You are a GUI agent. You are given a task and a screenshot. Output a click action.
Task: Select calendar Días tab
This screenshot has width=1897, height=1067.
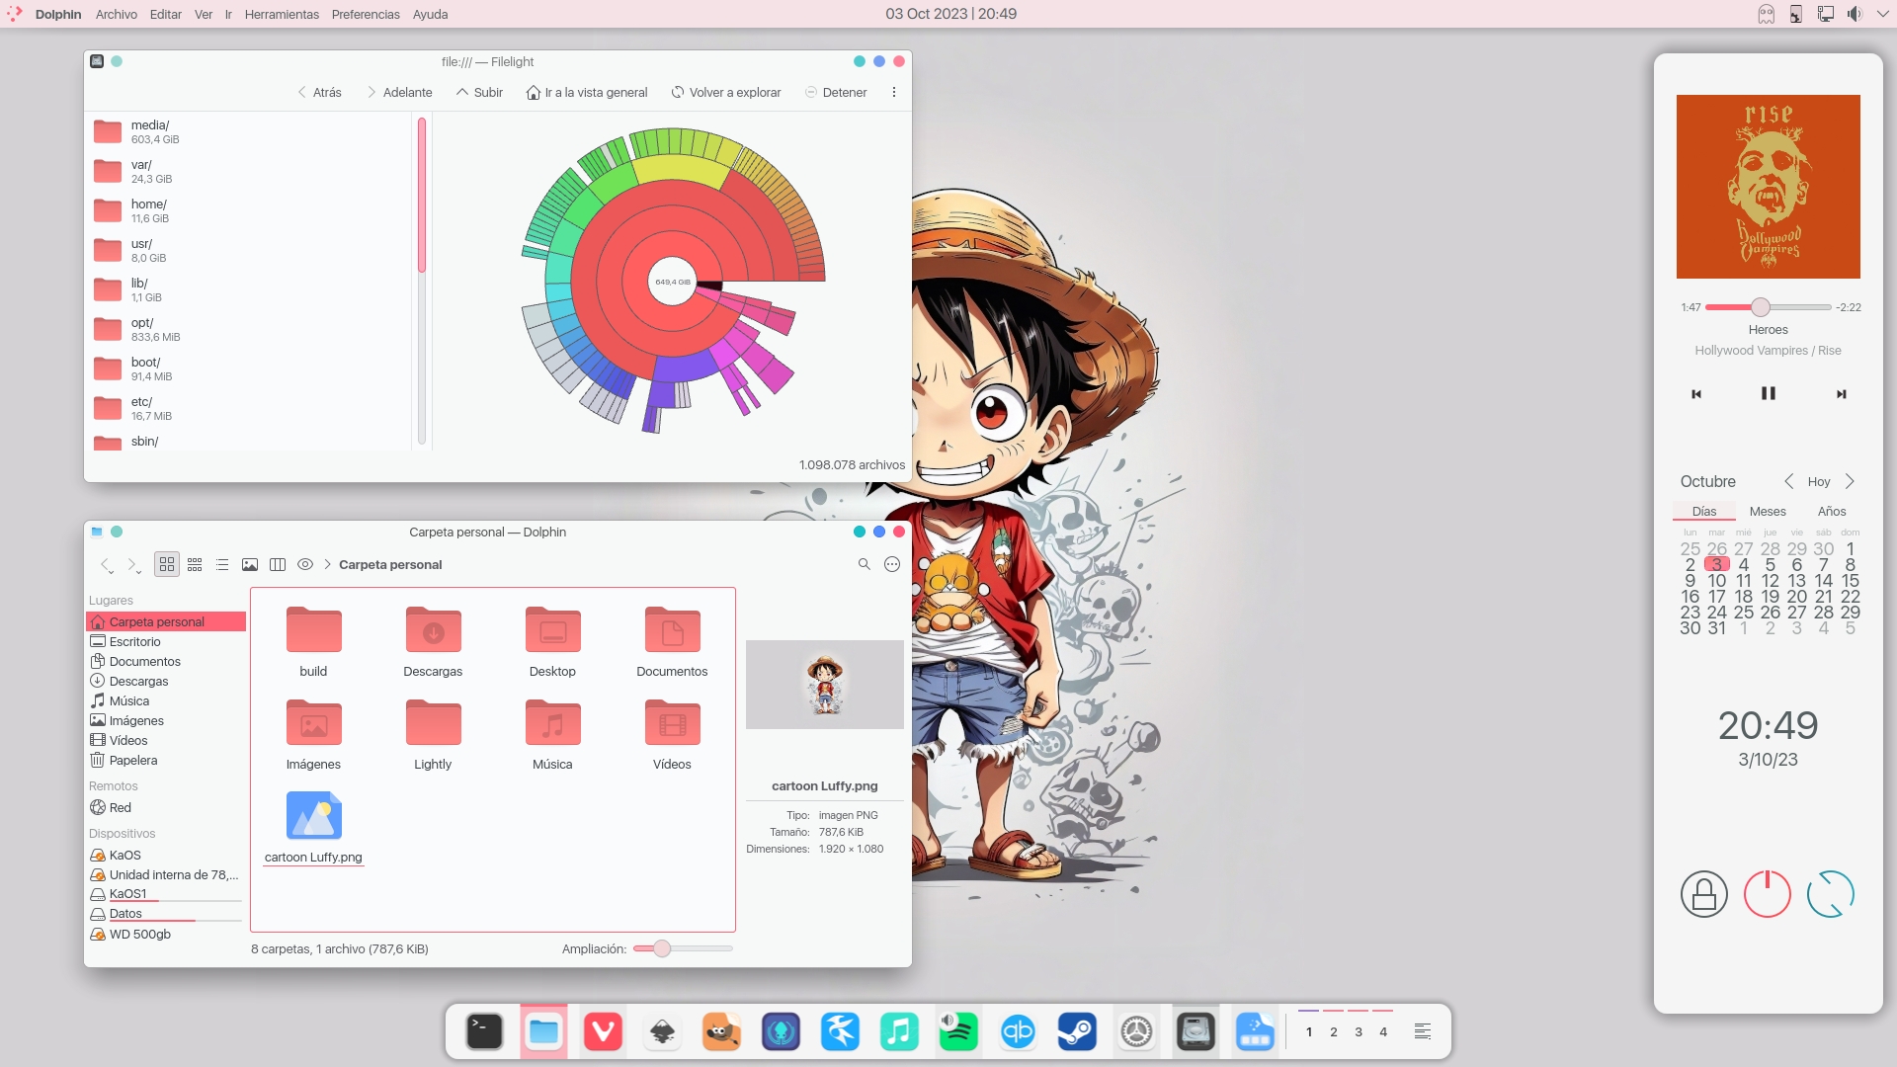pyautogui.click(x=1704, y=511)
